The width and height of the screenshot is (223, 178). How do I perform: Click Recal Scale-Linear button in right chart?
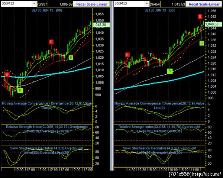204,4
